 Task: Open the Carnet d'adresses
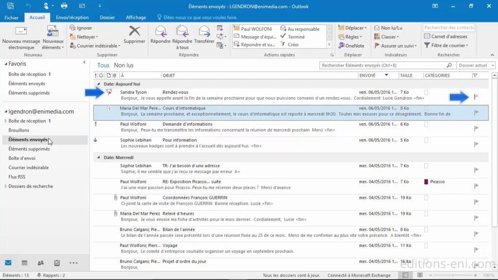pos(448,36)
